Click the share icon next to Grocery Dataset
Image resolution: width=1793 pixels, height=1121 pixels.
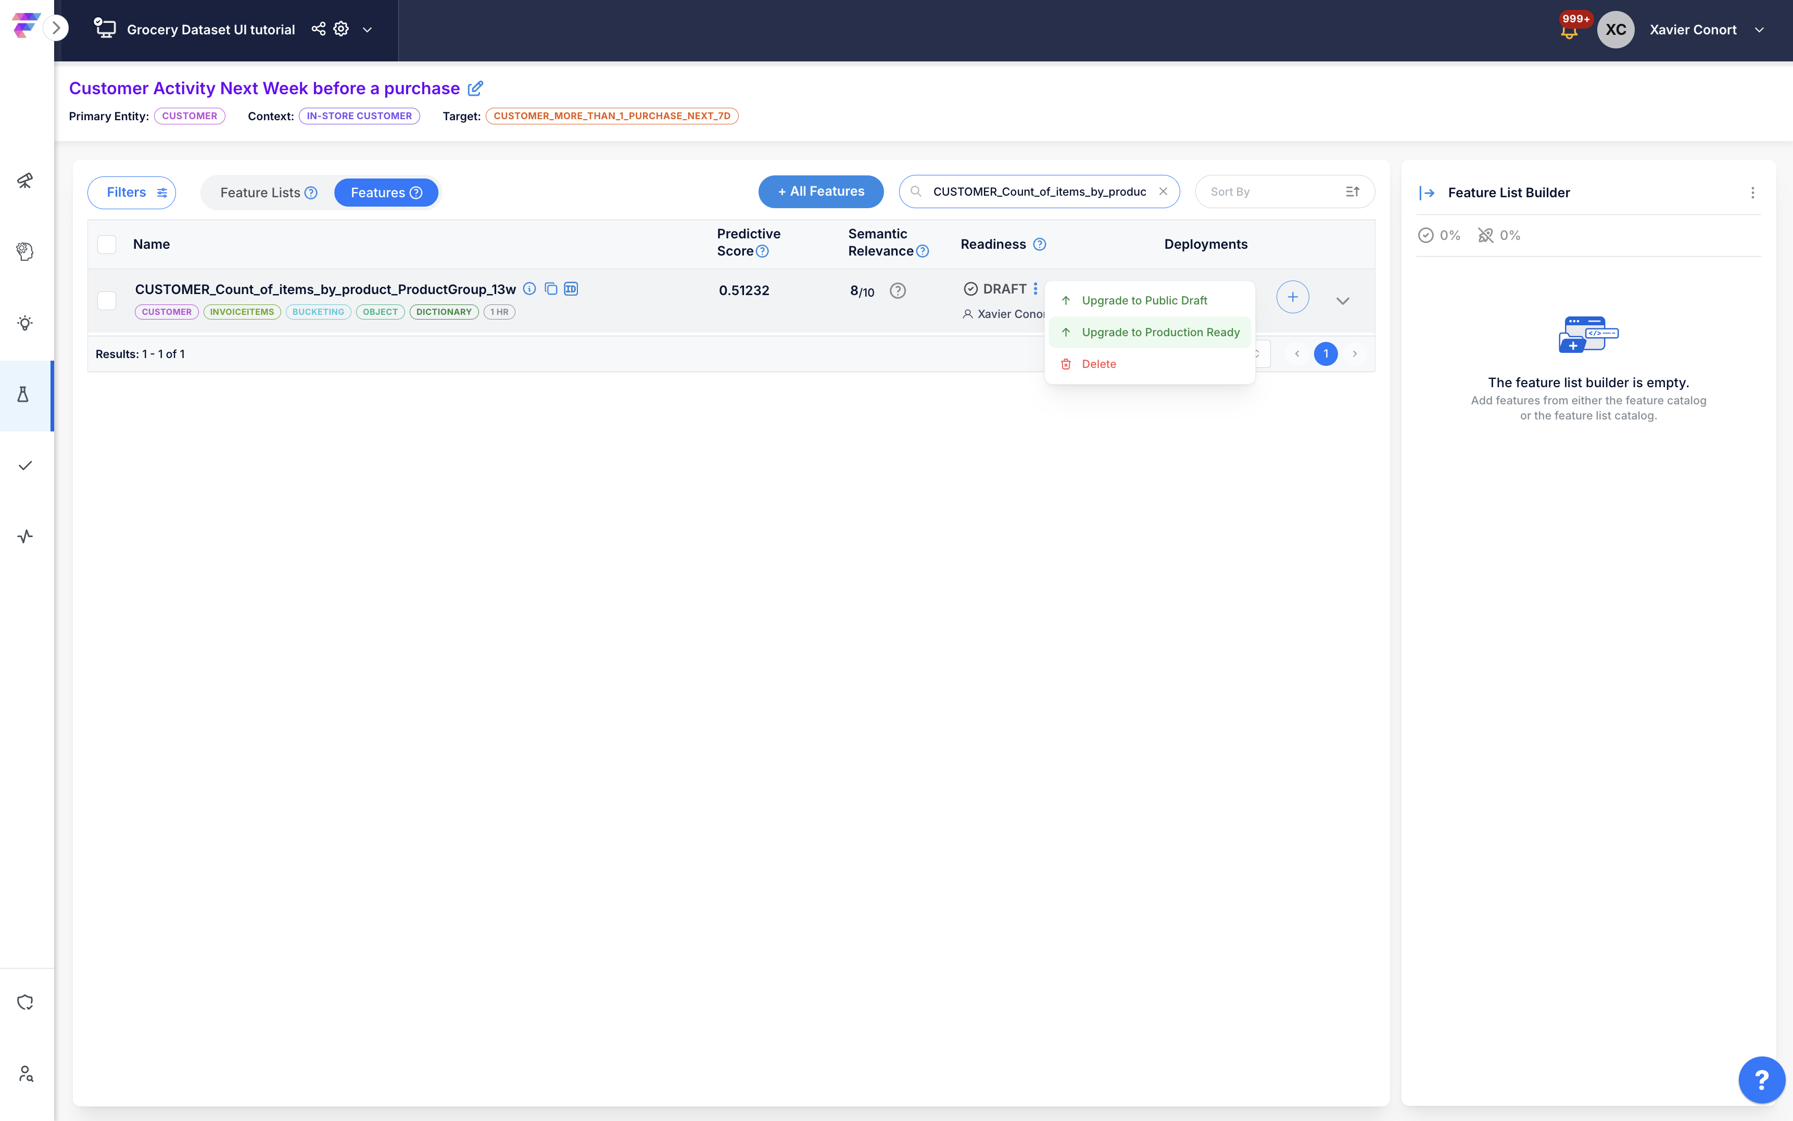click(318, 29)
